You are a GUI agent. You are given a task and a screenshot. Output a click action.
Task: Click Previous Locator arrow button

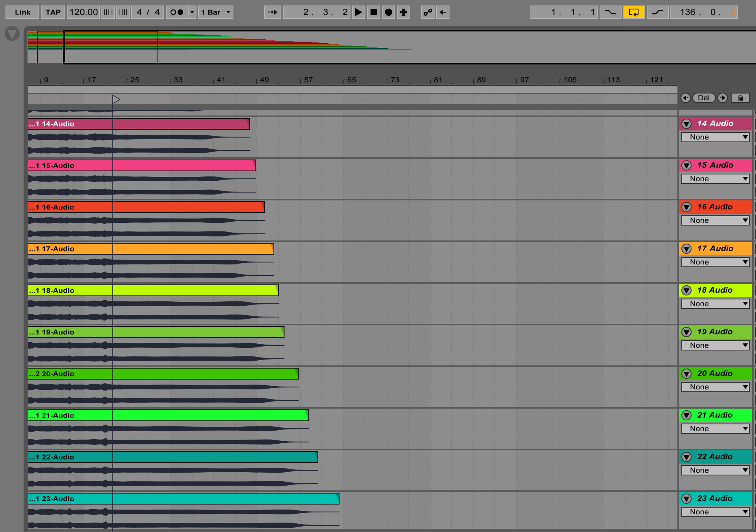[x=686, y=98]
